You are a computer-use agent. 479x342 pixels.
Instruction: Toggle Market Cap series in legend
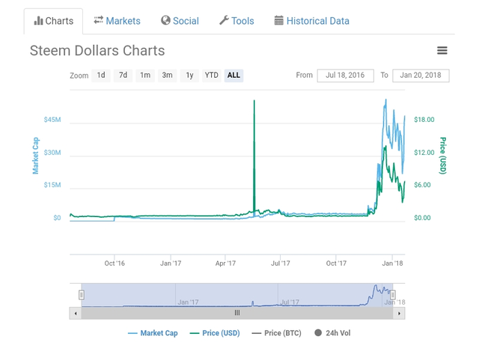click(153, 333)
